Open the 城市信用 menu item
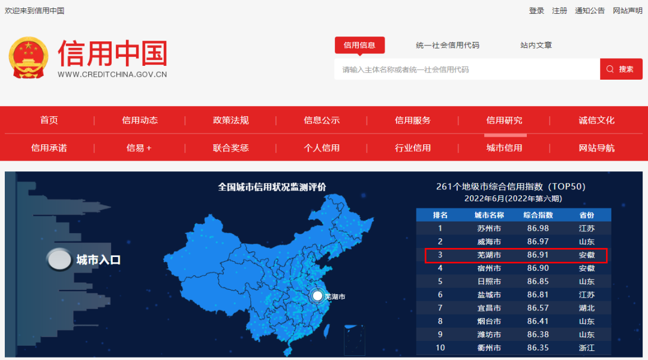The height and width of the screenshot is (360, 648). (505, 147)
